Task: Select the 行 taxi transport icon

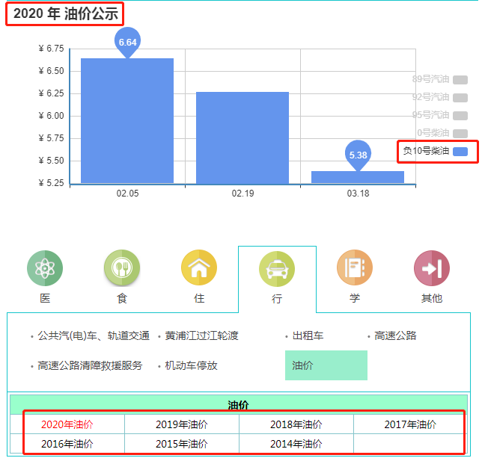Action: tap(277, 269)
